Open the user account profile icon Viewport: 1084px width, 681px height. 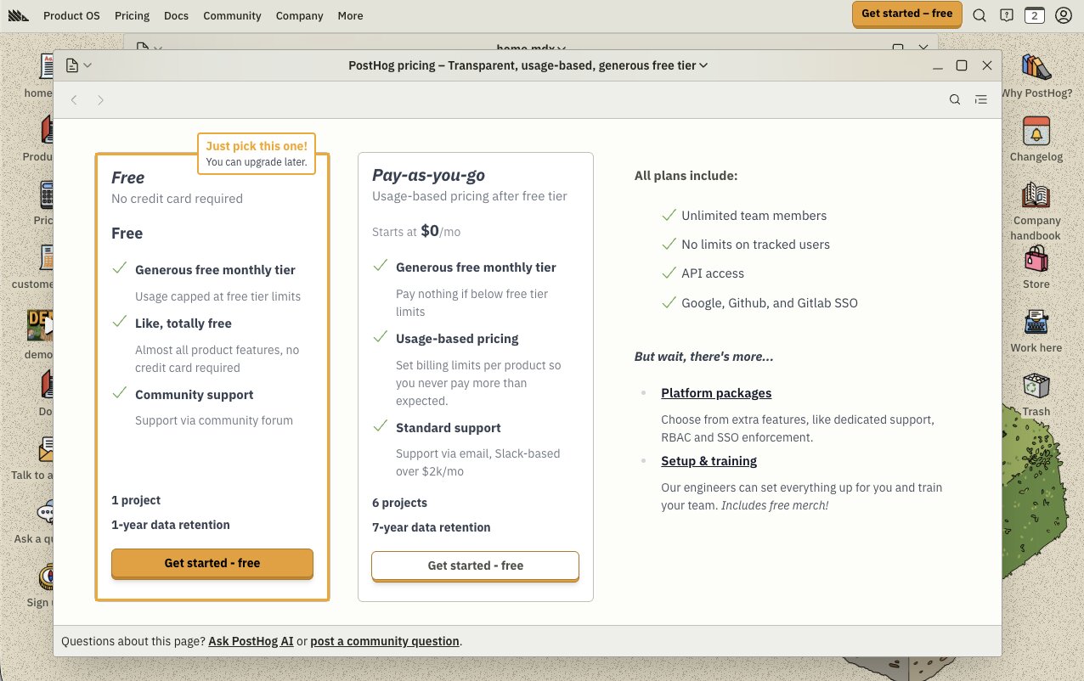click(x=1063, y=15)
